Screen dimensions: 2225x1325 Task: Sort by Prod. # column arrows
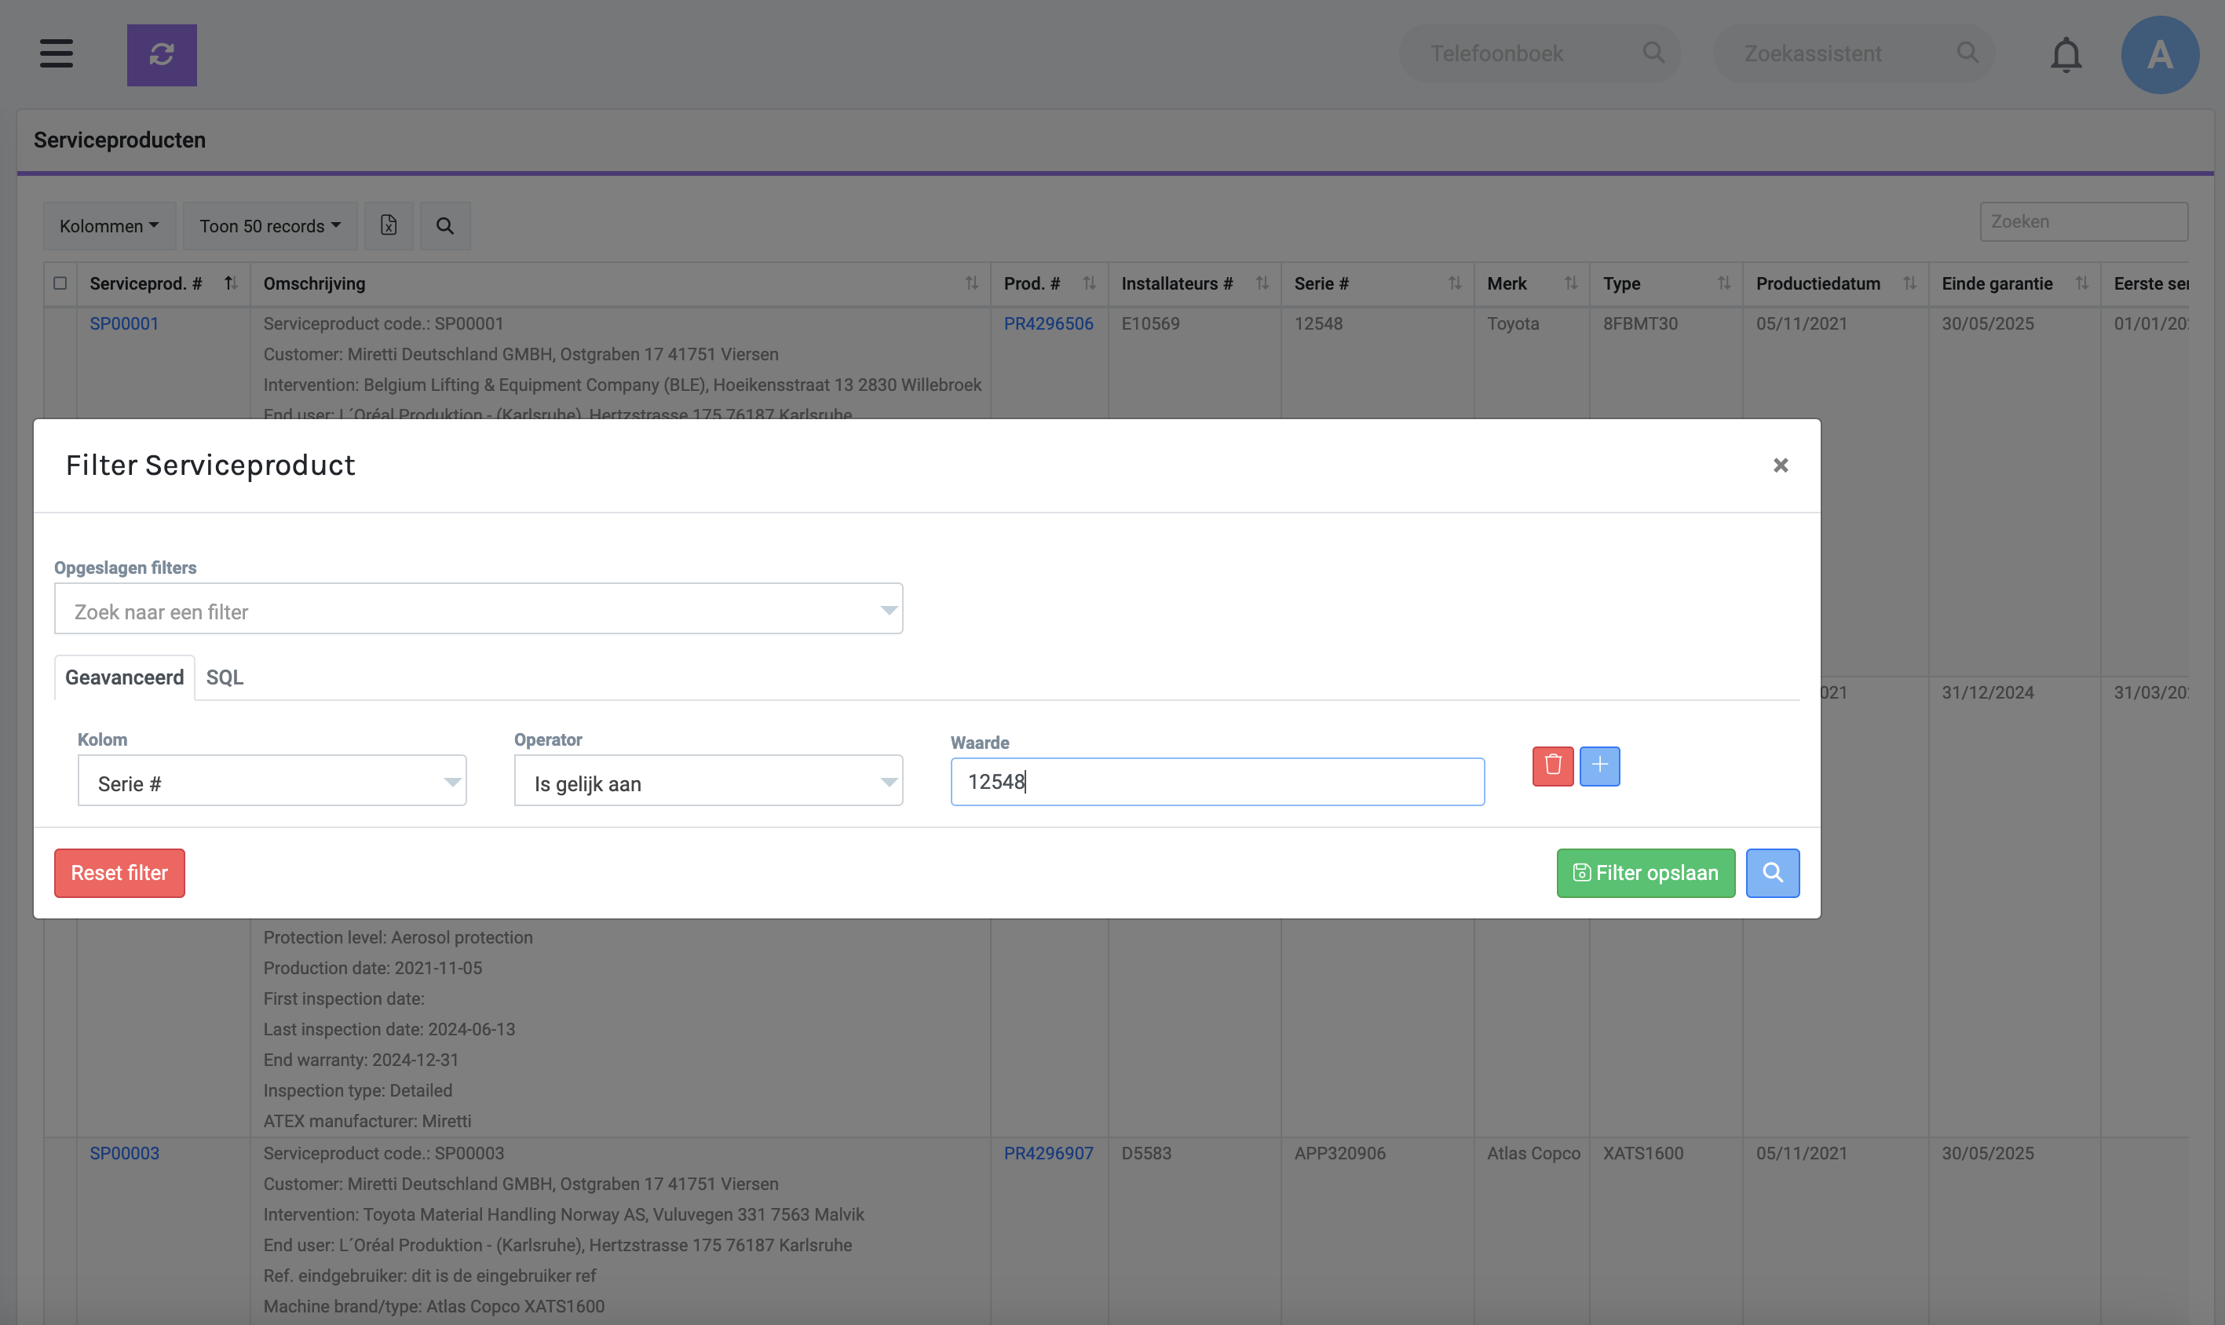pyautogui.click(x=1089, y=283)
